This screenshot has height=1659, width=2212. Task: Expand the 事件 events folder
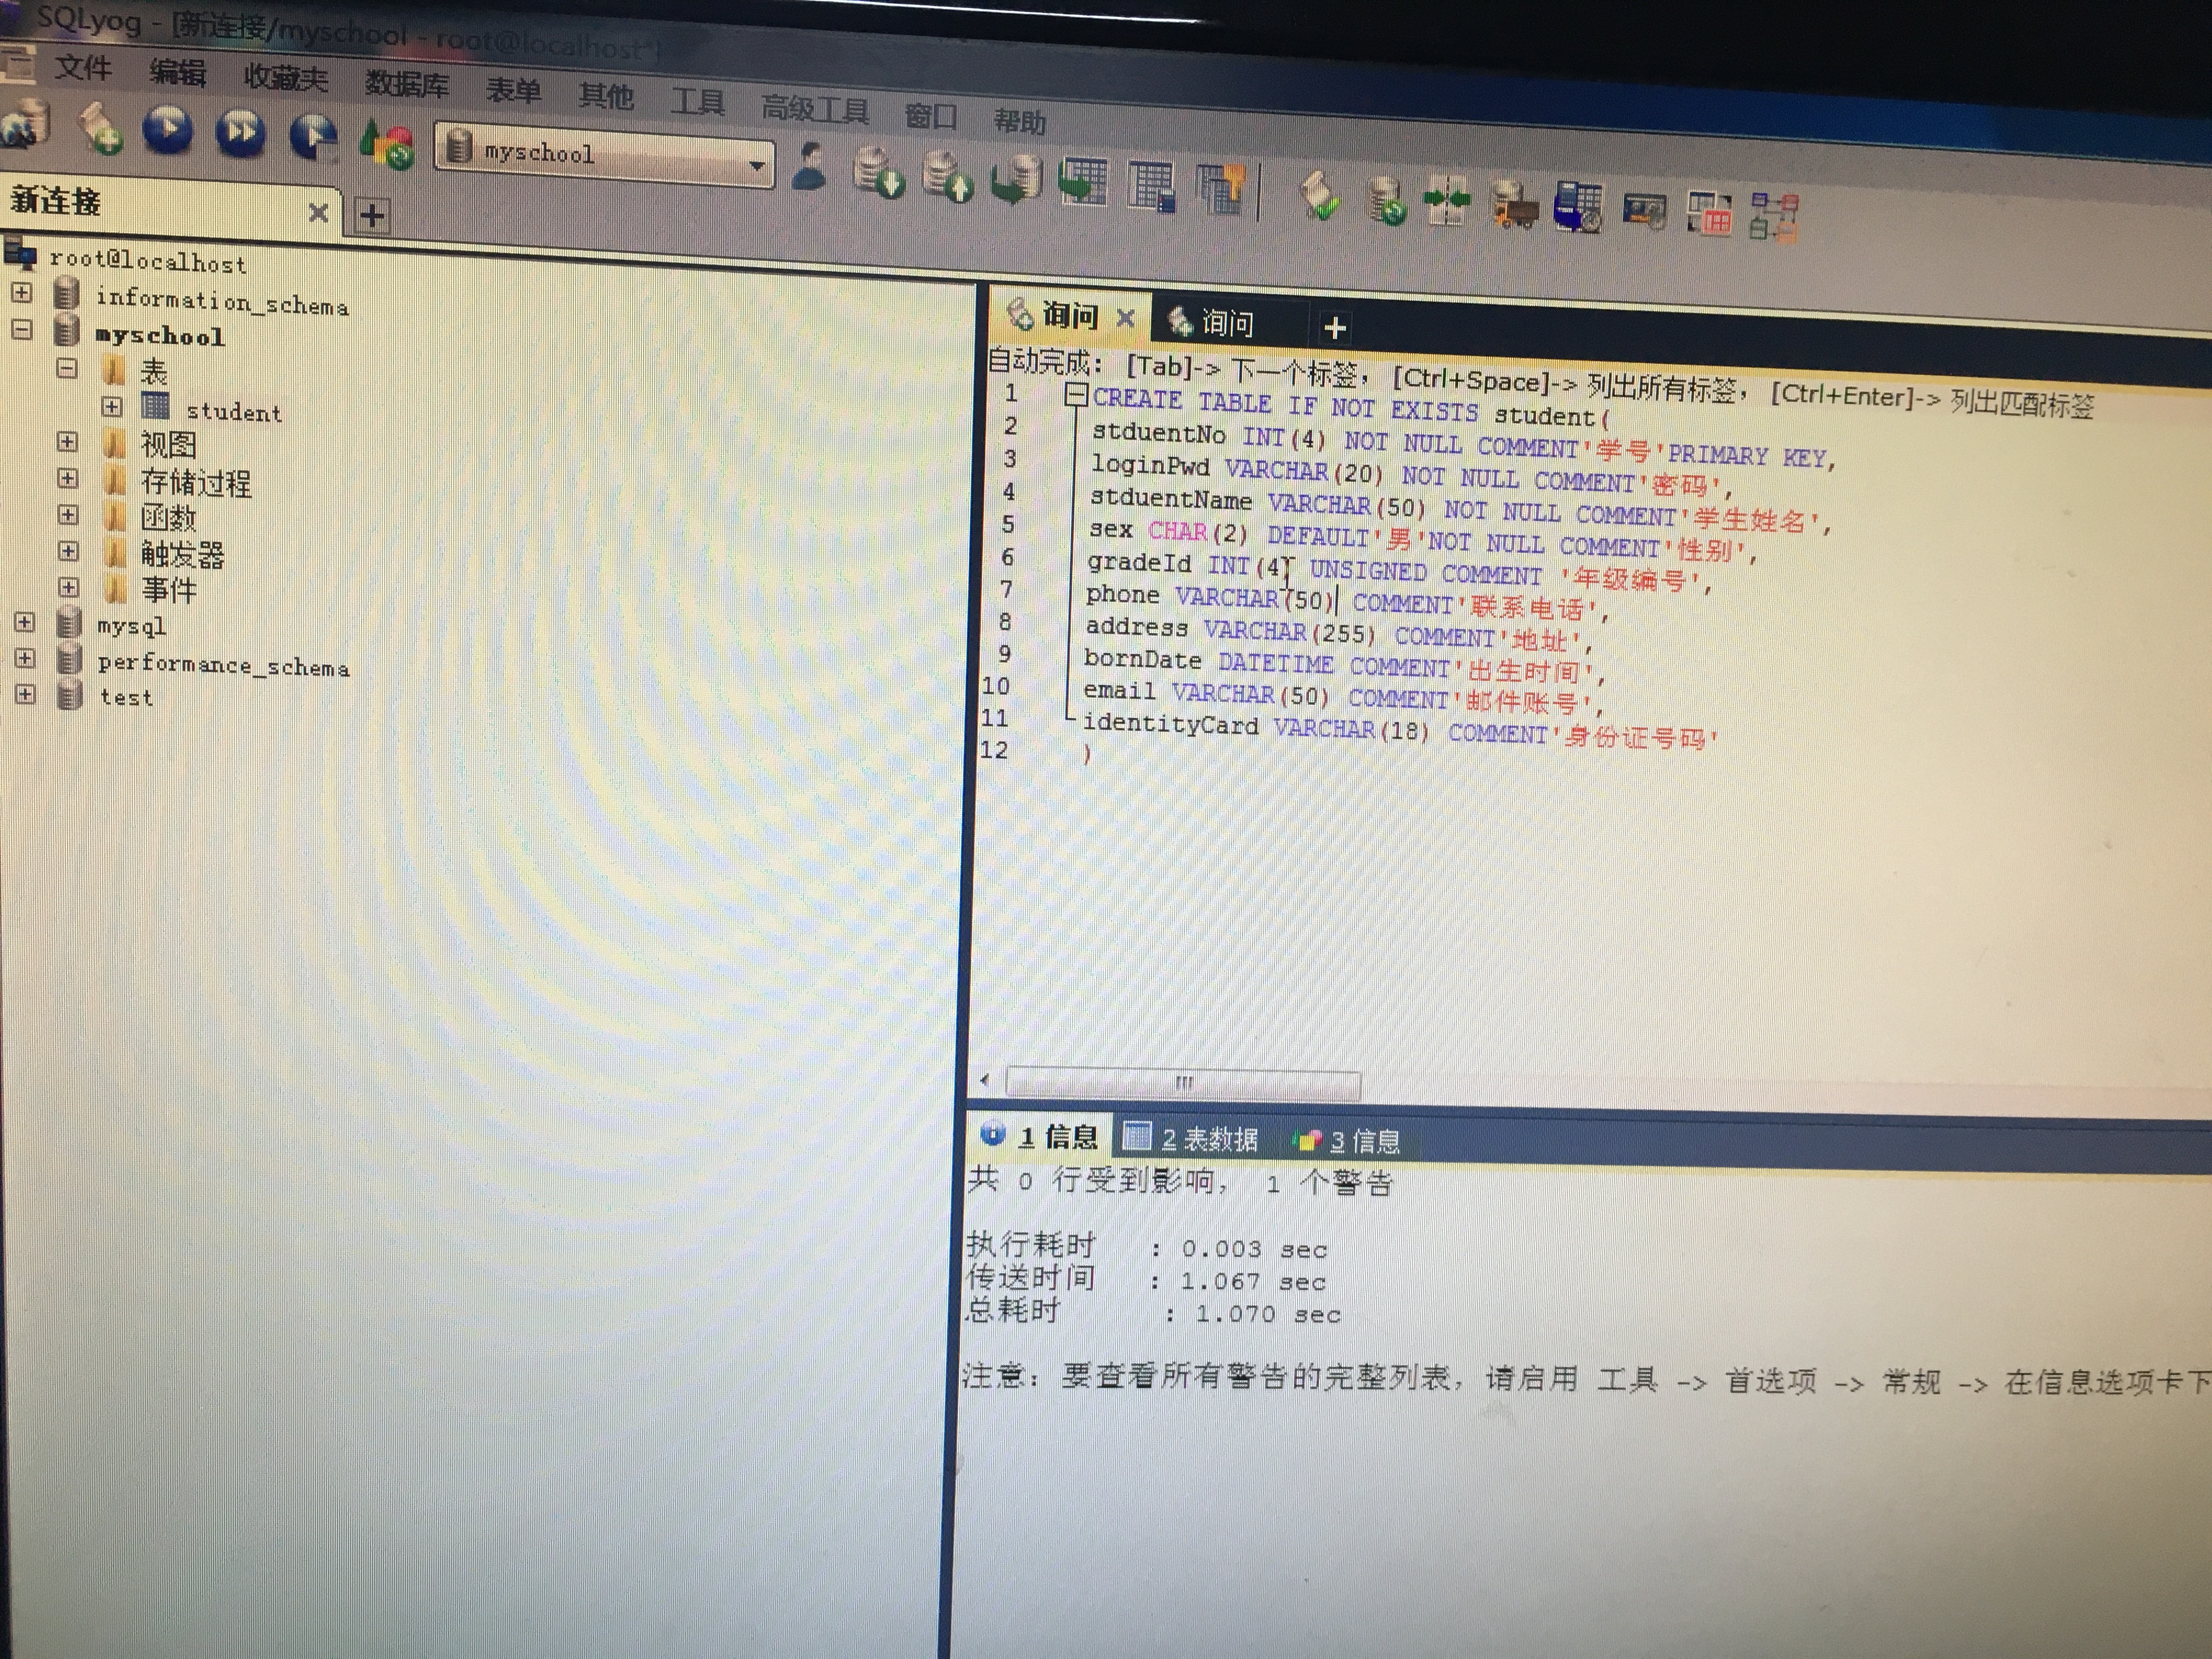68,587
